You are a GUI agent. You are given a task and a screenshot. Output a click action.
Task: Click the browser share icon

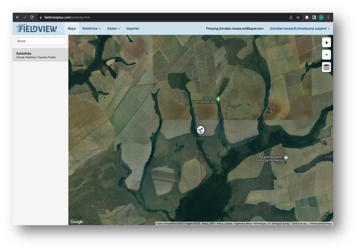pos(291,18)
